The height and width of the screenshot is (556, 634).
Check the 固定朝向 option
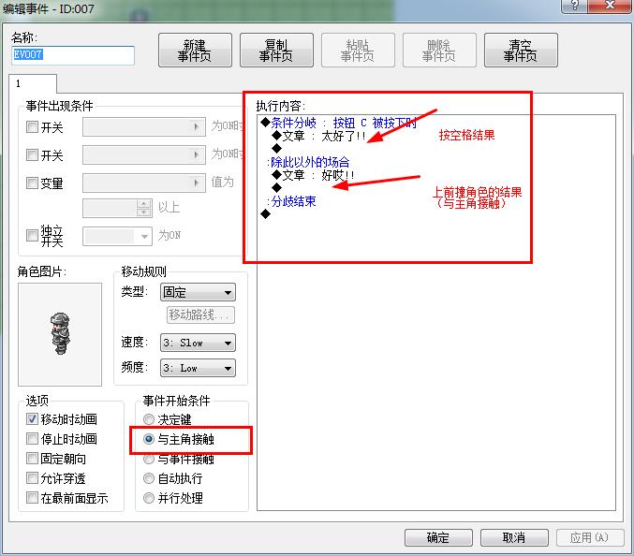pos(32,459)
